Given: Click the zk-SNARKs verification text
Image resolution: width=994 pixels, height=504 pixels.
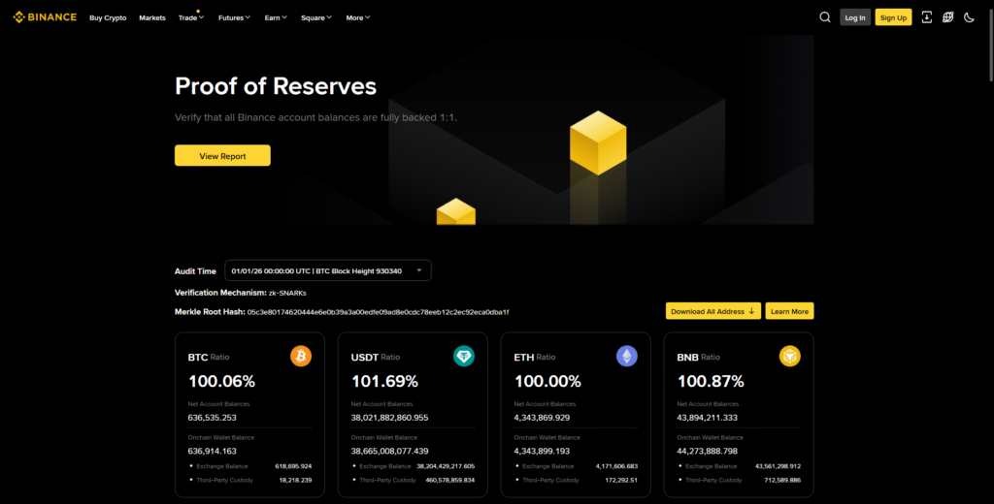Looking at the screenshot, I should 287,293.
